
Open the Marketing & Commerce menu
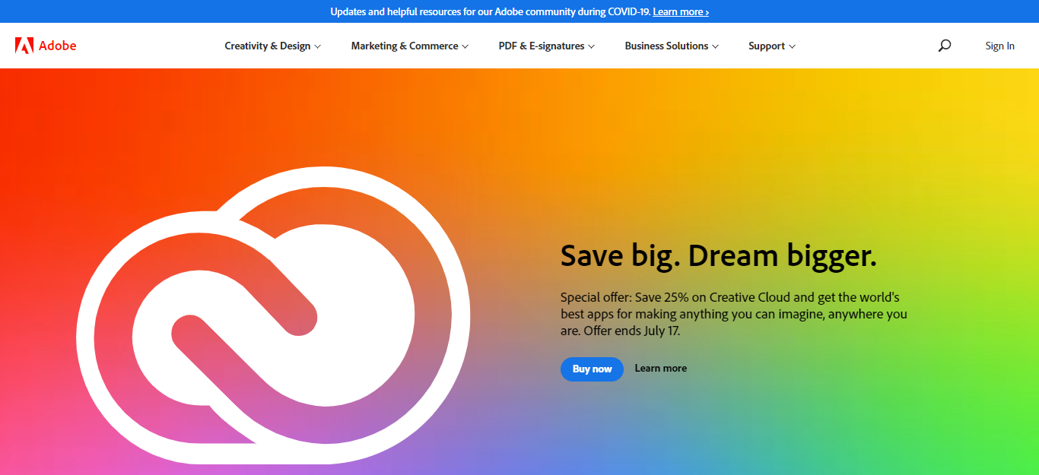pos(410,46)
